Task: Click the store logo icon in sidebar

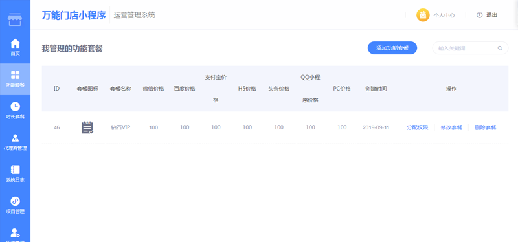Action: click(x=15, y=19)
